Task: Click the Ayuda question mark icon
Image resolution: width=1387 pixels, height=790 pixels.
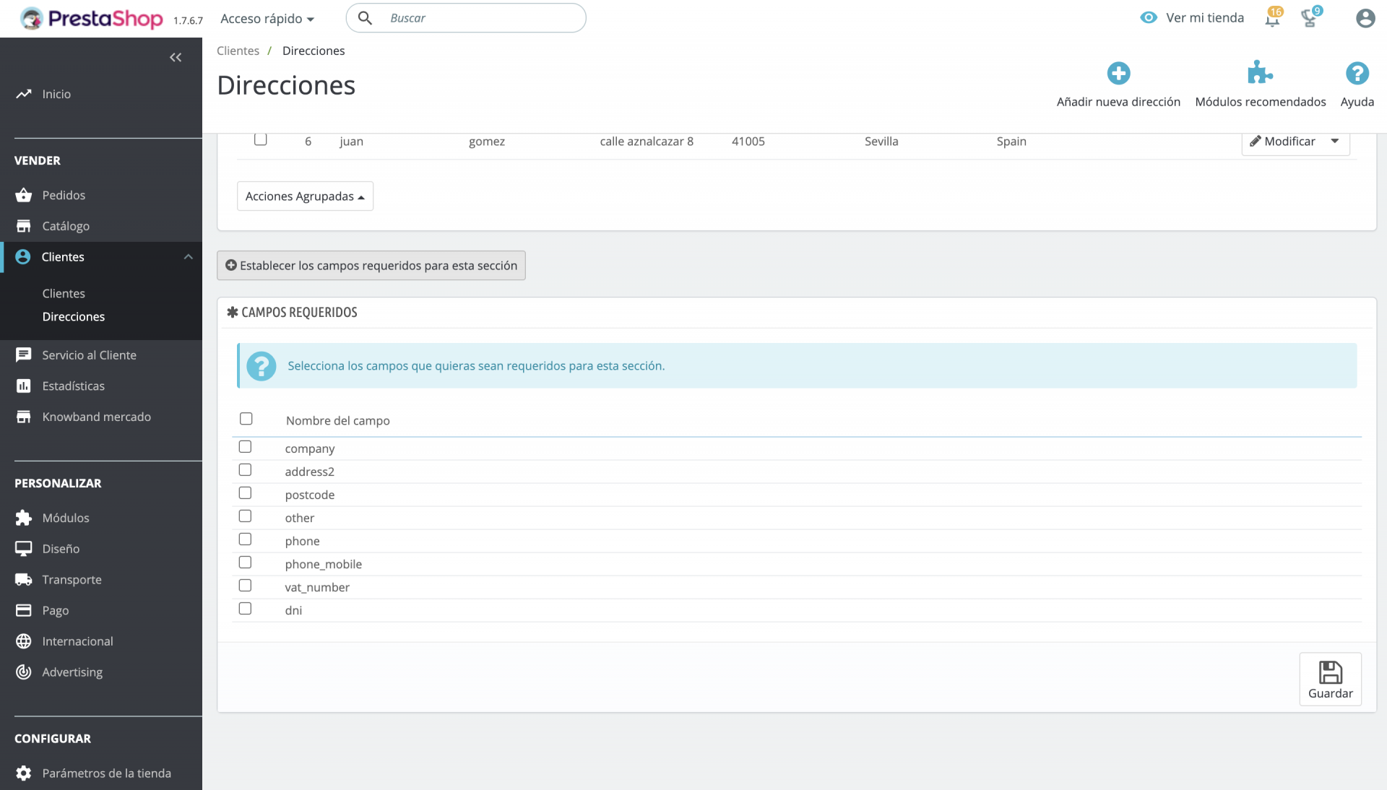Action: coord(1357,74)
